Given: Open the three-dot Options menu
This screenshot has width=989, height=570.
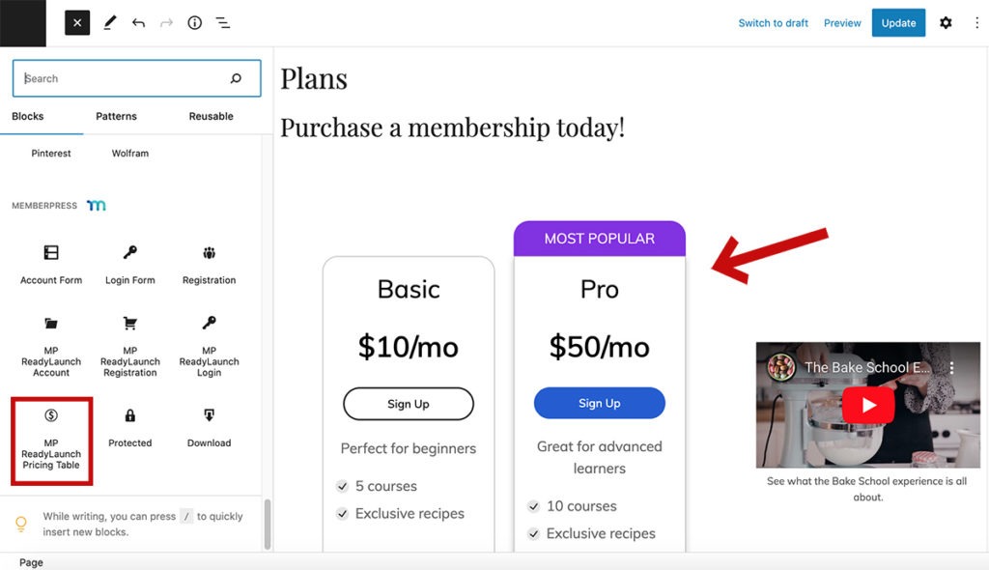Looking at the screenshot, I should [976, 22].
